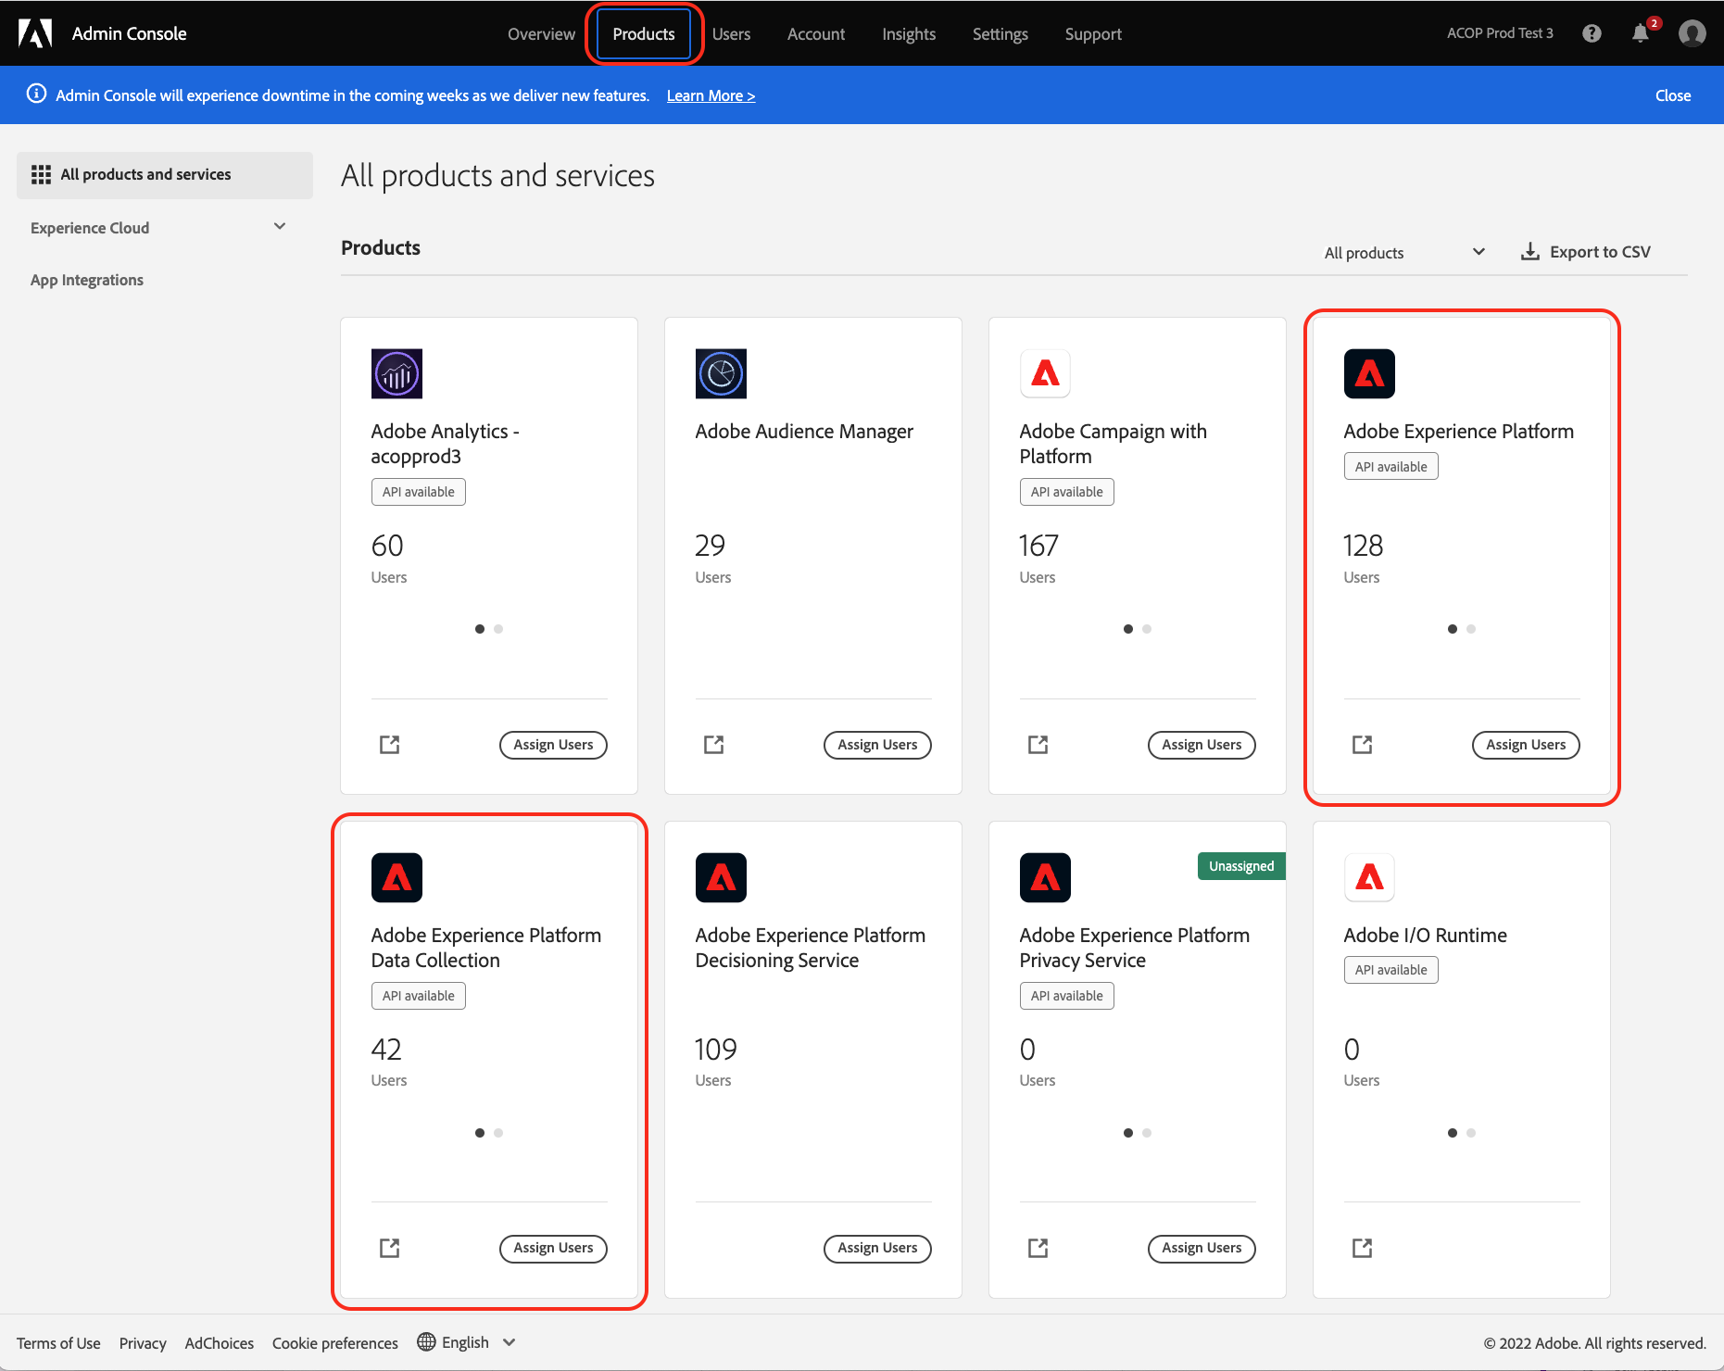Viewport: 1724px width, 1371px height.
Task: Open the All products filter dropdown
Action: click(1404, 252)
